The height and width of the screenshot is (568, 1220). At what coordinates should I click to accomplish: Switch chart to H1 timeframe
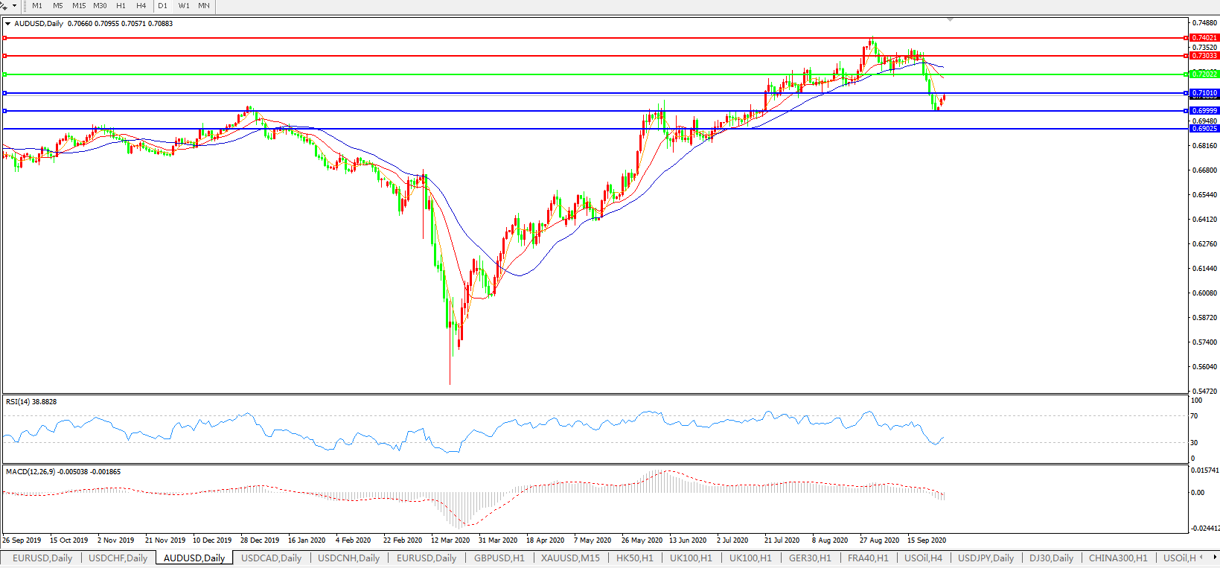[x=121, y=6]
